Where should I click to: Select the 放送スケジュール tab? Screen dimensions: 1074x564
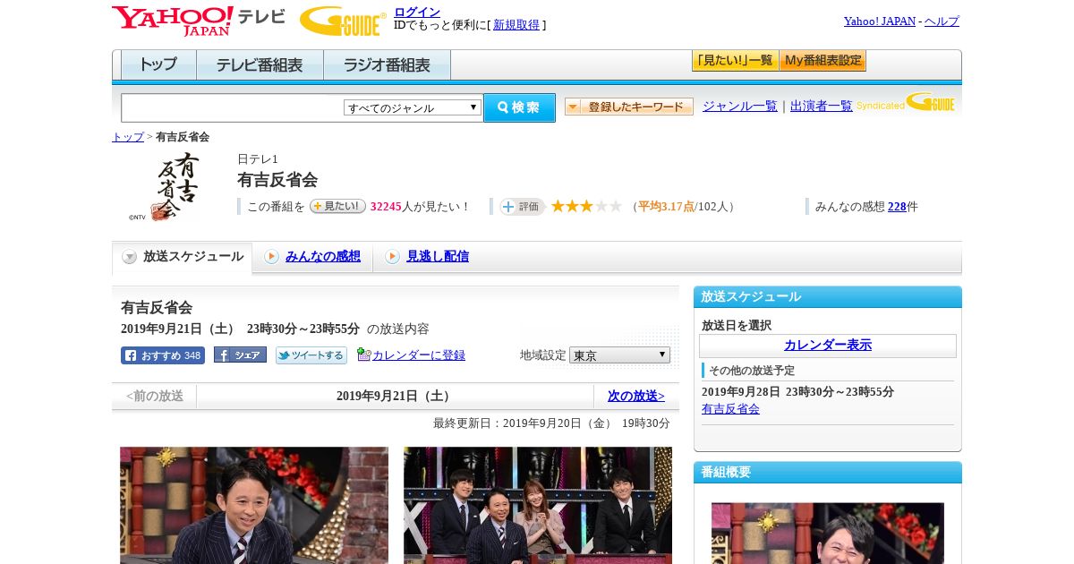pyautogui.click(x=183, y=257)
